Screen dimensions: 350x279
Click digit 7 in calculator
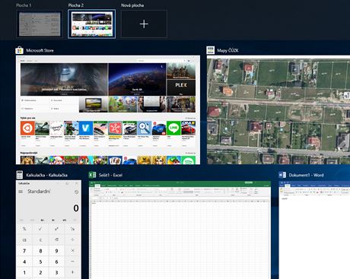click(x=24, y=251)
